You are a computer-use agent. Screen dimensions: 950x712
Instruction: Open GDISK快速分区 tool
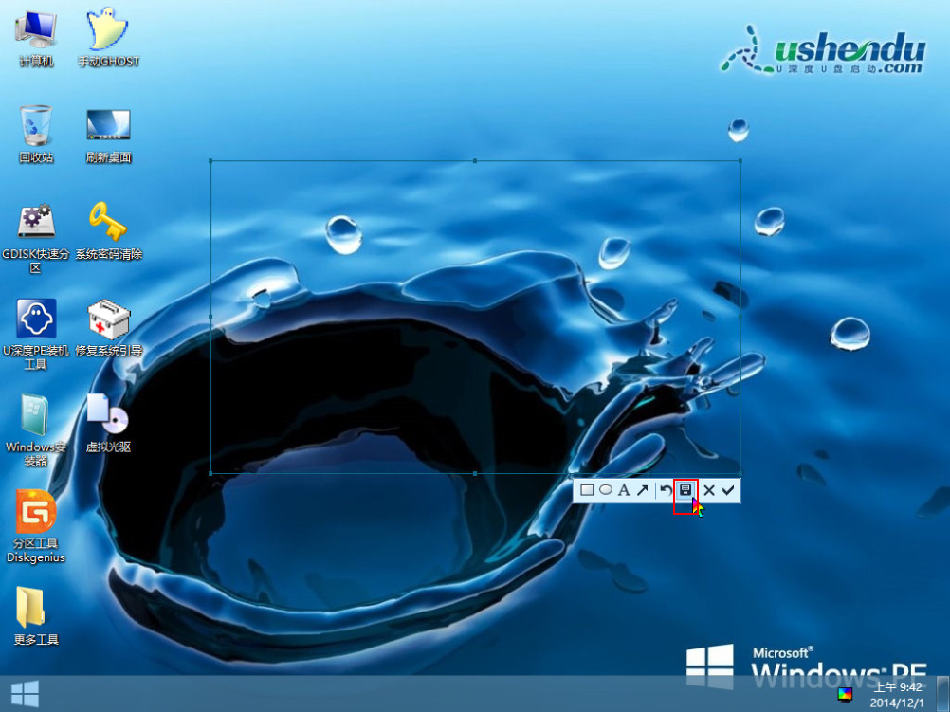coord(36,238)
